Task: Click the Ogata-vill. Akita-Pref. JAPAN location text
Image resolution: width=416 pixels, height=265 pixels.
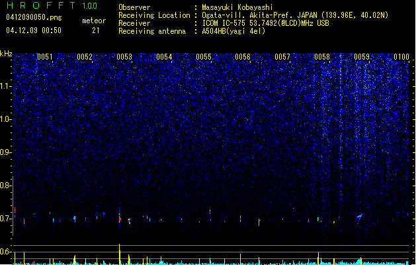Action: [295, 15]
